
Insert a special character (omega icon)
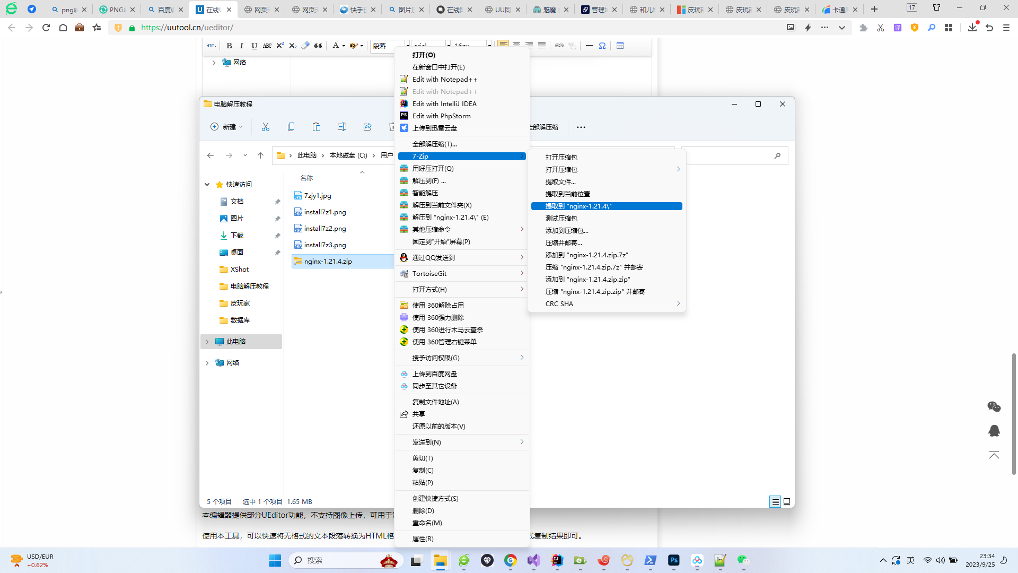point(602,46)
